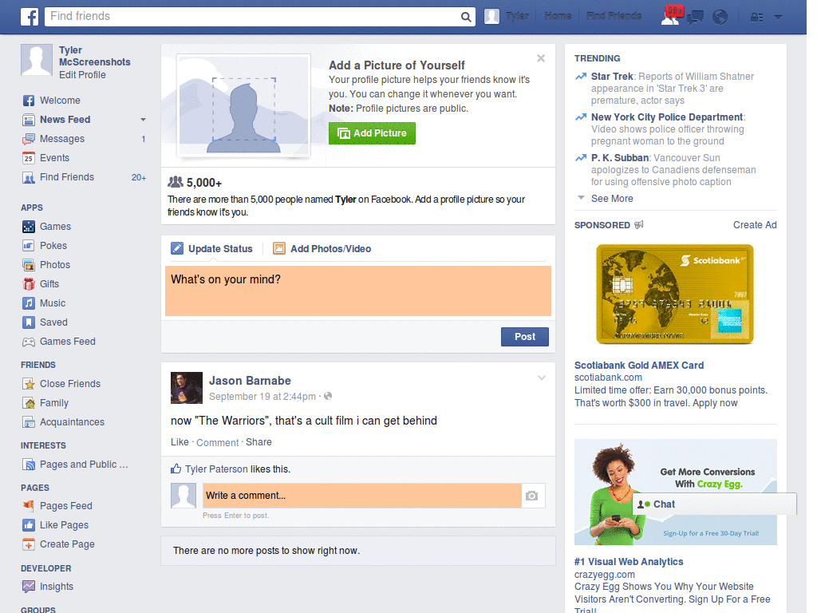This screenshot has width=817, height=613.
Task: Open the Chat bar
Action: point(714,504)
